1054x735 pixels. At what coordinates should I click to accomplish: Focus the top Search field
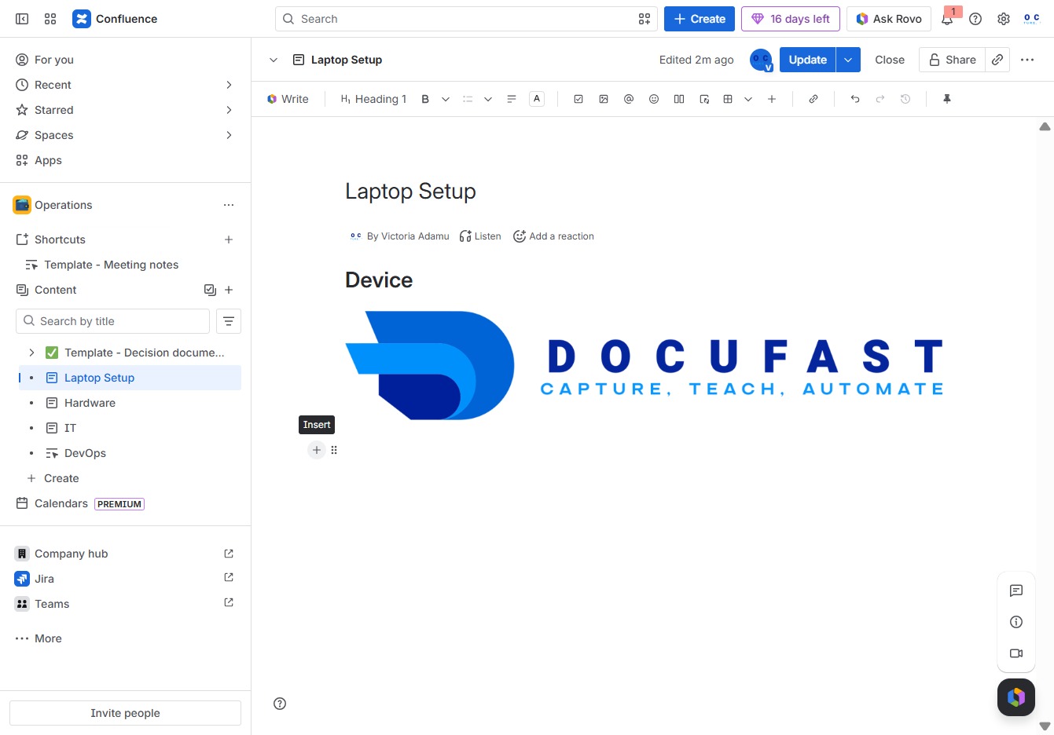click(466, 19)
